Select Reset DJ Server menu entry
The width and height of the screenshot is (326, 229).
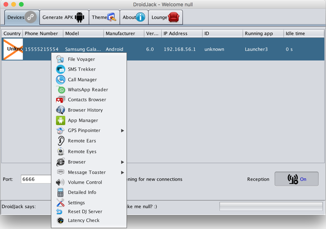(x=89, y=212)
